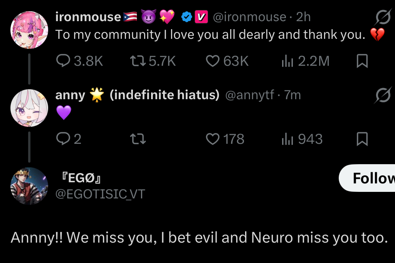
Task: Bookmark ironmouse's tweet
Action: [362, 61]
